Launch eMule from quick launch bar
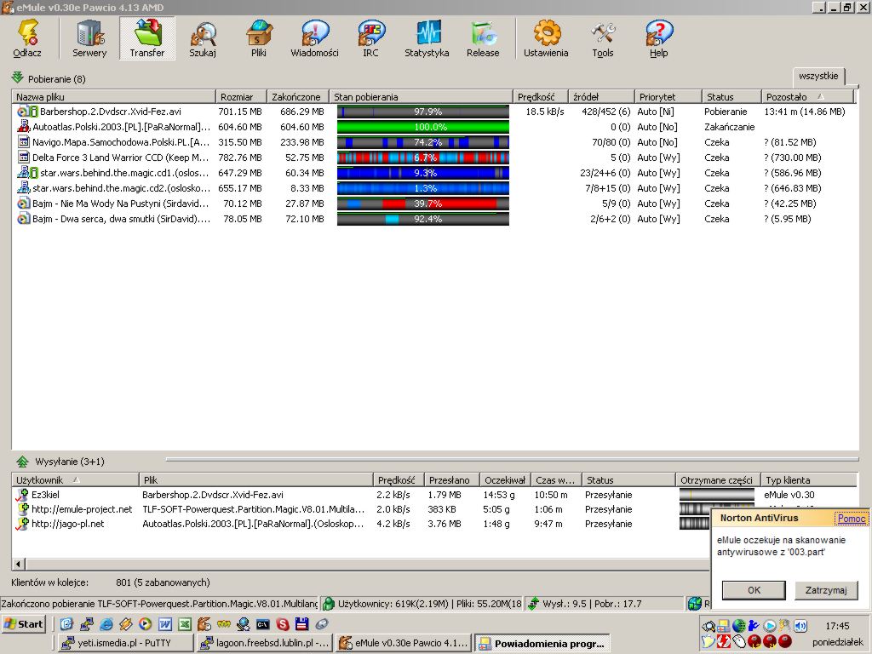 [204, 624]
